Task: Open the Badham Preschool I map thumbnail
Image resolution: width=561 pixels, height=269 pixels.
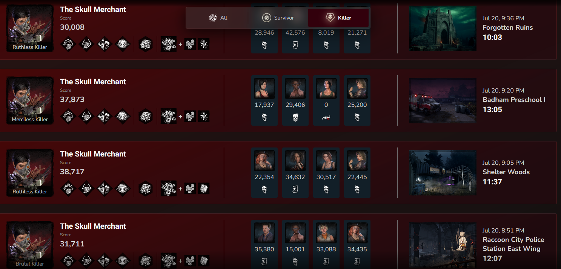Action: click(443, 100)
